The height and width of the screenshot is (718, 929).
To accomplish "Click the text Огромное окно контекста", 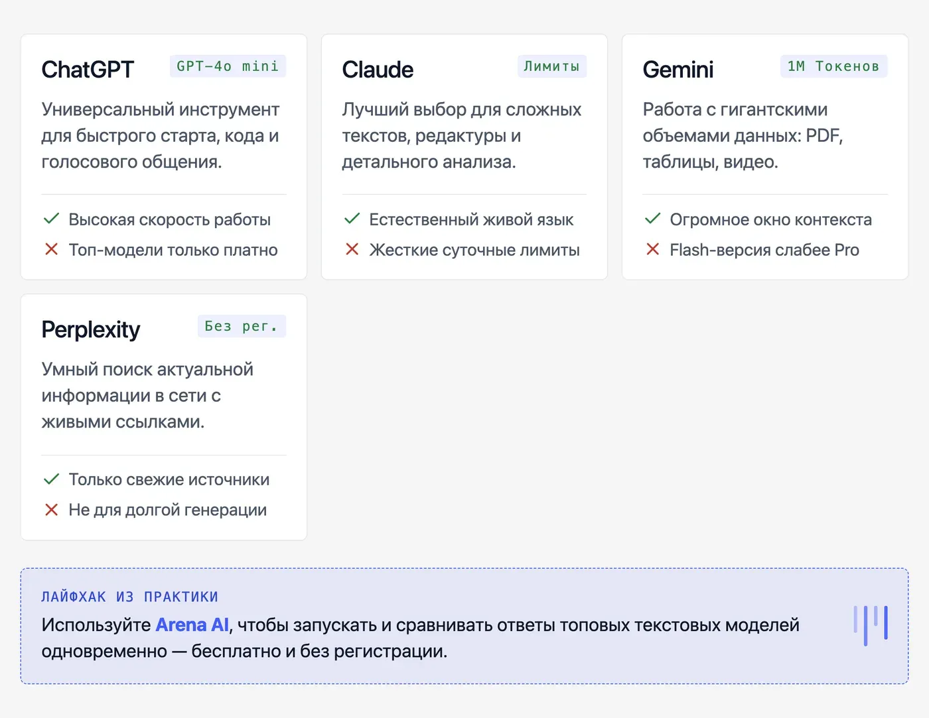I will [x=771, y=219].
